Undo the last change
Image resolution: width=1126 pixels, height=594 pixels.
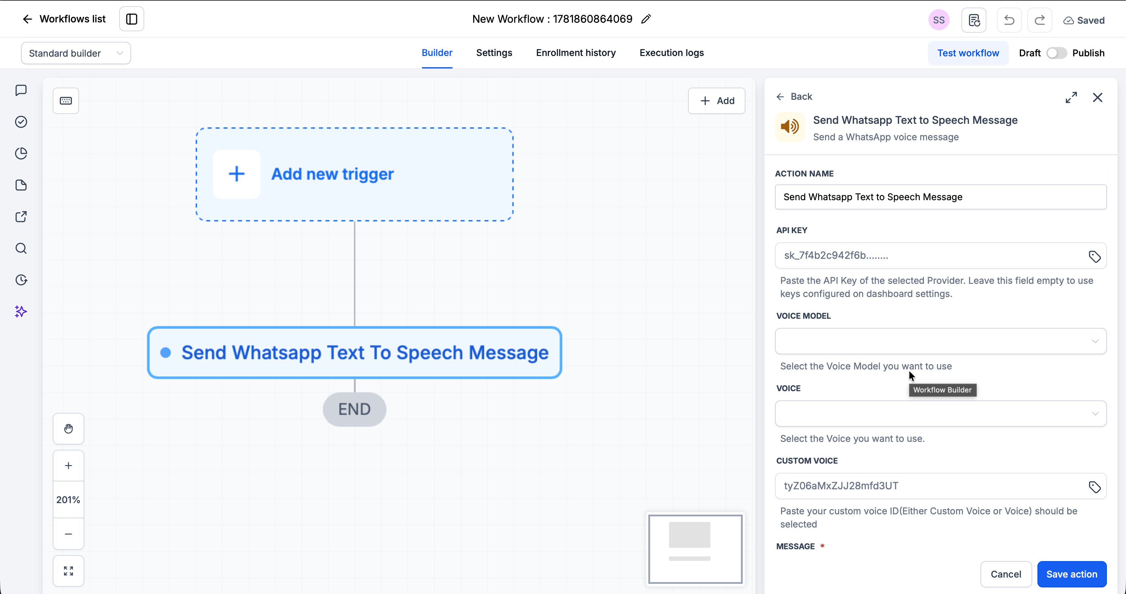click(1009, 20)
